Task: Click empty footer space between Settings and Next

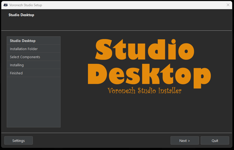Action: coord(101,140)
